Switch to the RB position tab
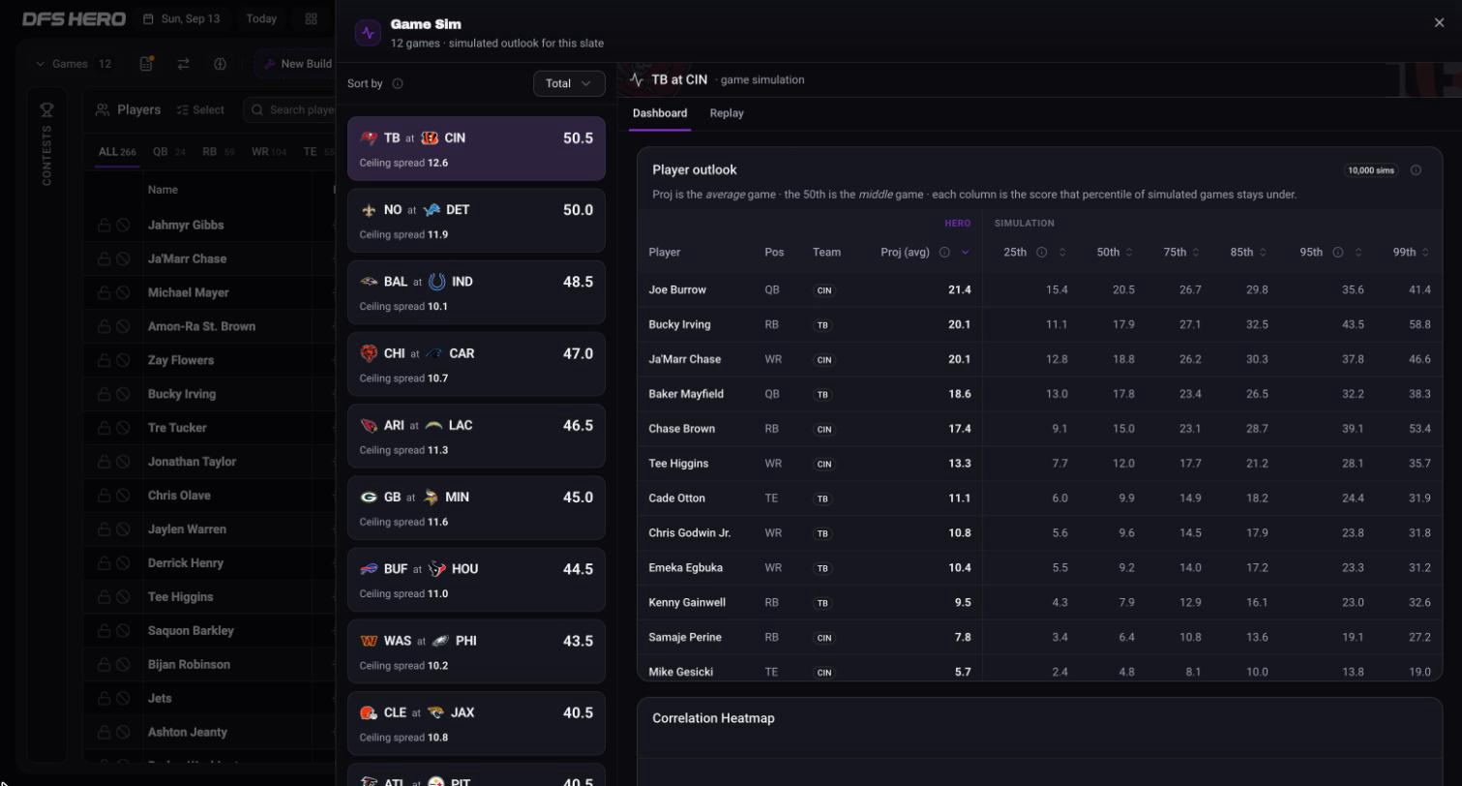The width and height of the screenshot is (1462, 786). tap(219, 152)
